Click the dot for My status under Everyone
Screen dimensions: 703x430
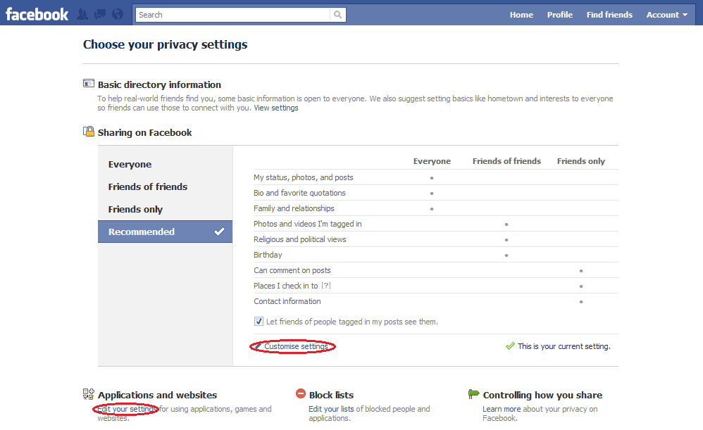tap(432, 178)
